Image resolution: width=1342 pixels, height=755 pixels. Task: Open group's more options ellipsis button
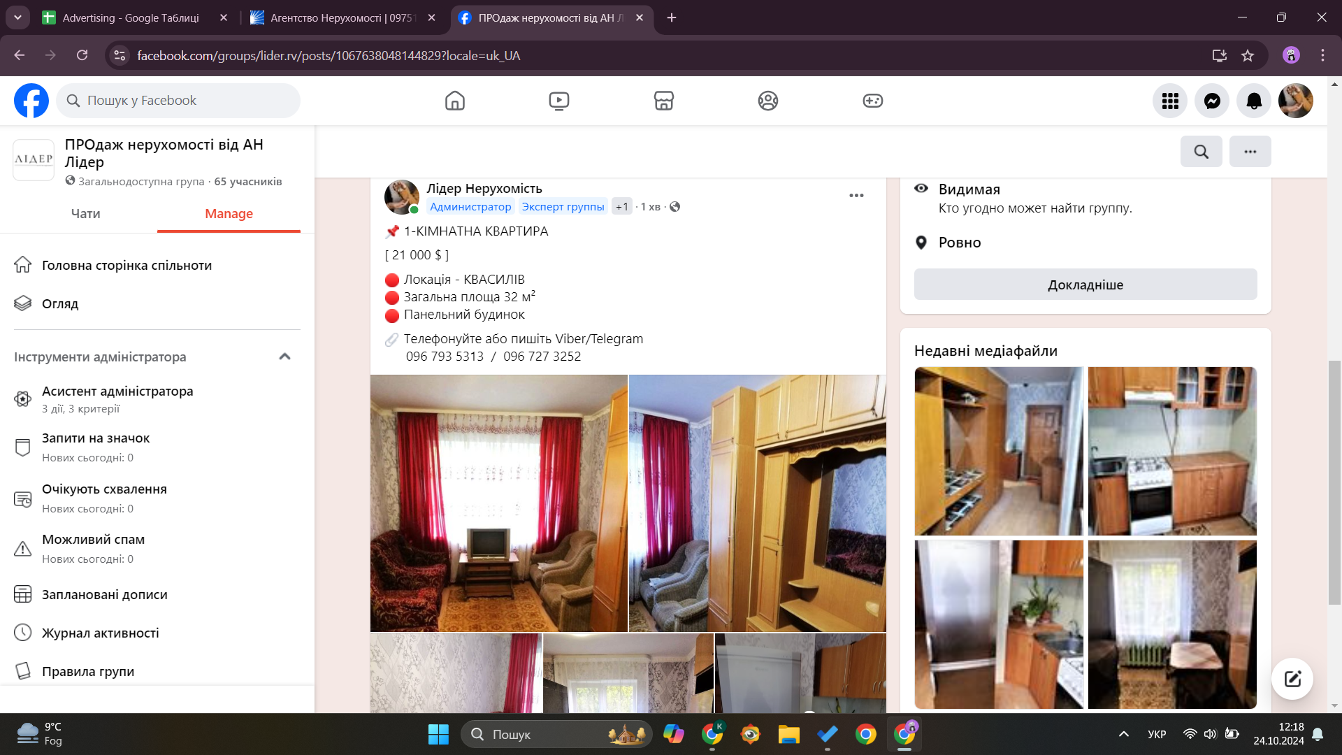1250,152
